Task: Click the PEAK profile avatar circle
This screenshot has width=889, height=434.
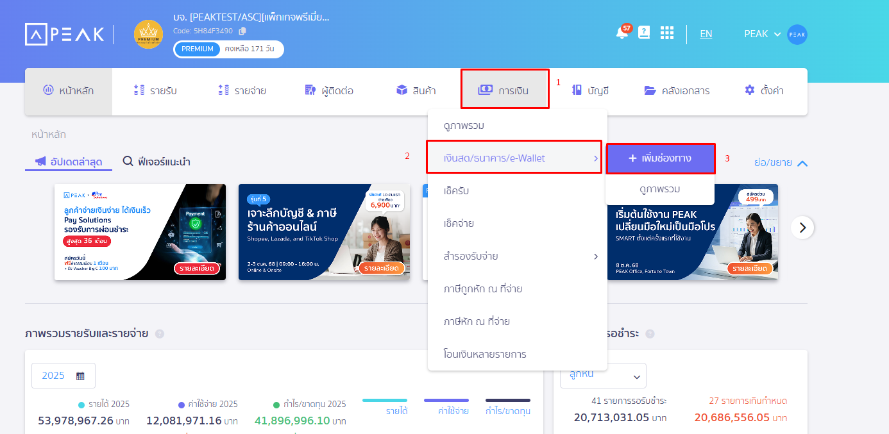Action: tap(797, 33)
